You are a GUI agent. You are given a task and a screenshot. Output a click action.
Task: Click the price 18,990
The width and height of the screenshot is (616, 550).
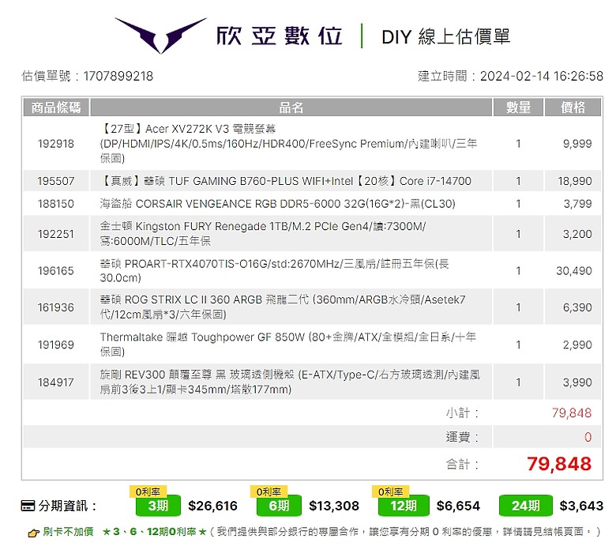tap(575, 181)
